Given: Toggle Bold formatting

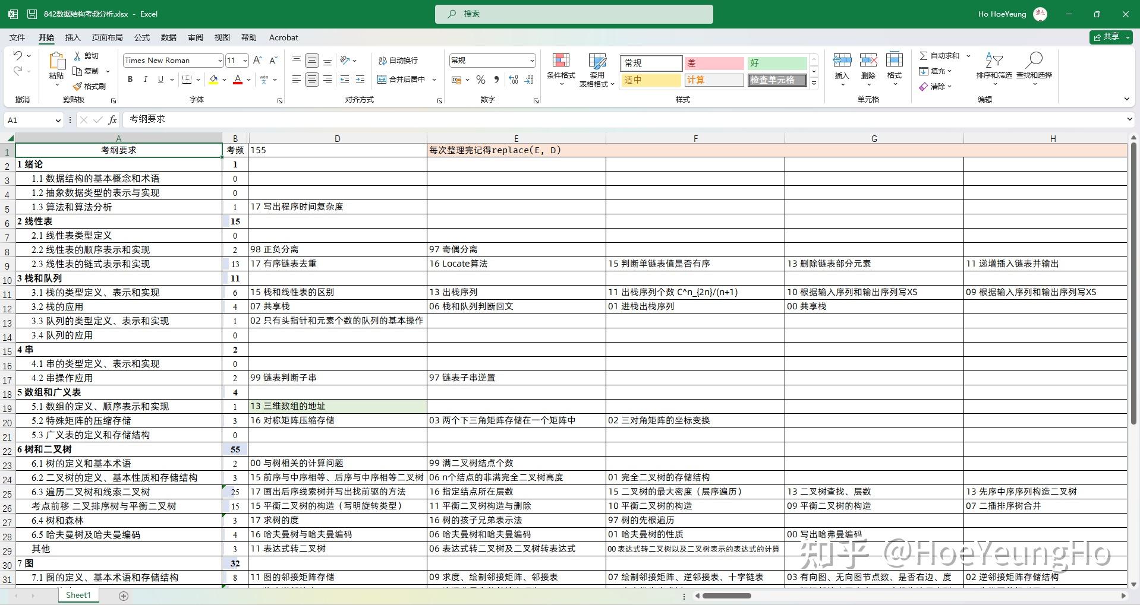Looking at the screenshot, I should click(130, 80).
